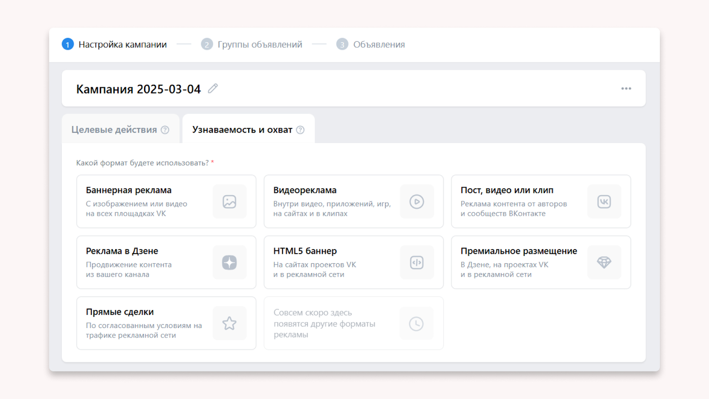Click the VK logo icon in post card
Viewport: 709px width, 399px height.
(x=604, y=202)
